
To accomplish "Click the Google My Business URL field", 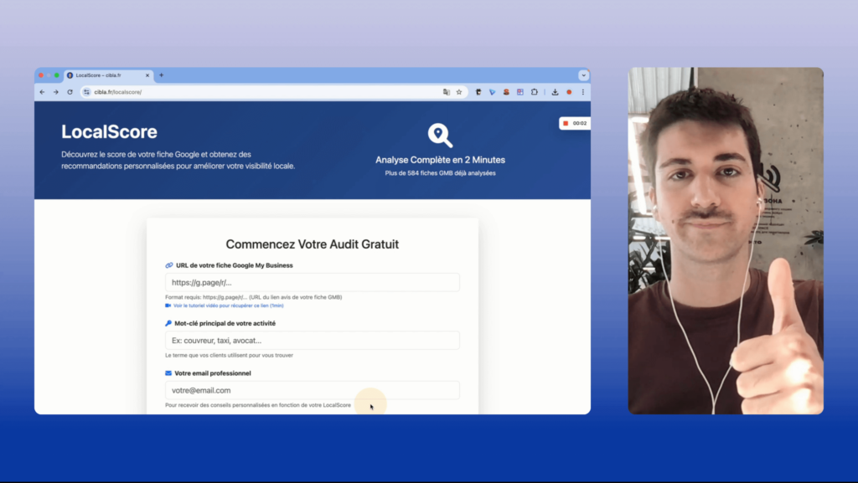I will [x=312, y=283].
